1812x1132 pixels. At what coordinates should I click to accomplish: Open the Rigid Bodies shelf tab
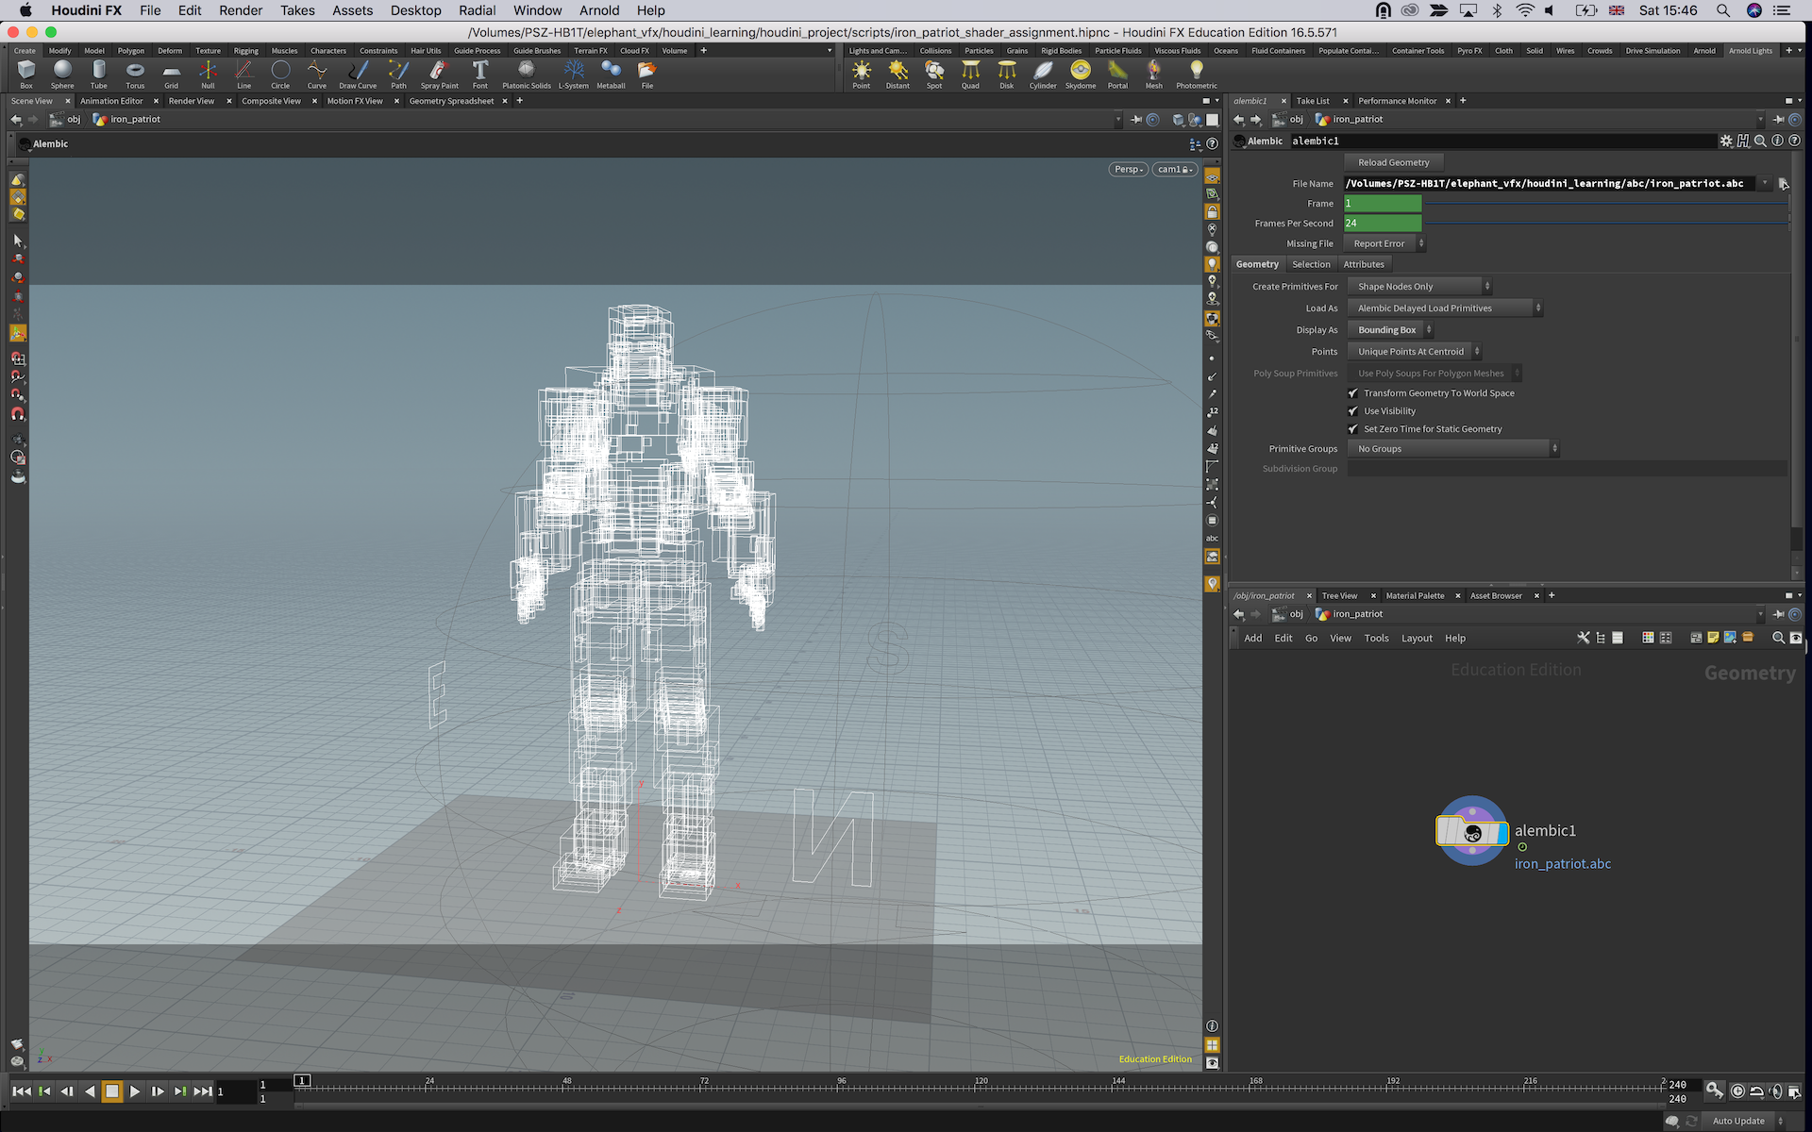tap(1061, 51)
